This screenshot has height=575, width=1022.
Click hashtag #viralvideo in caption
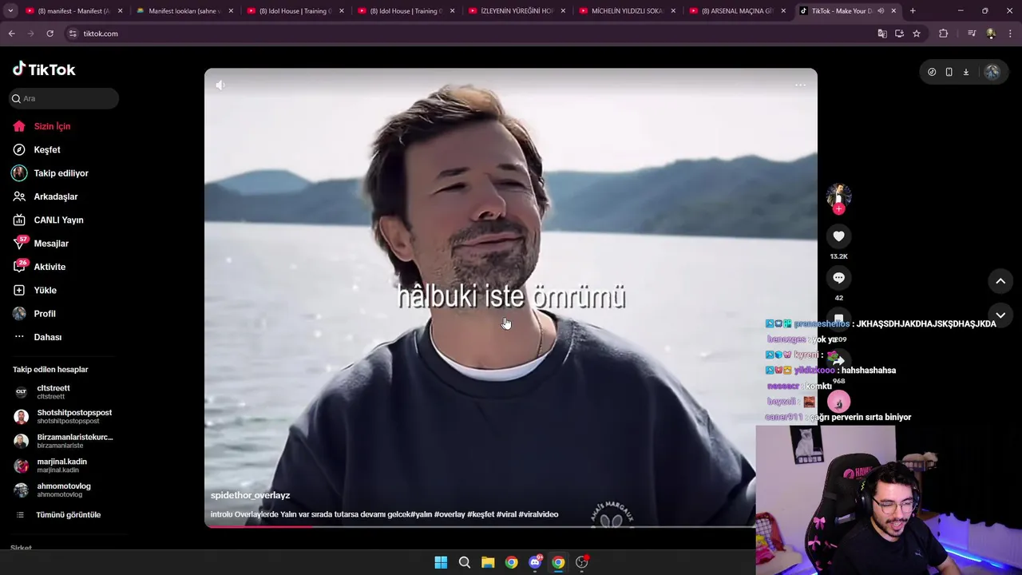(x=538, y=514)
